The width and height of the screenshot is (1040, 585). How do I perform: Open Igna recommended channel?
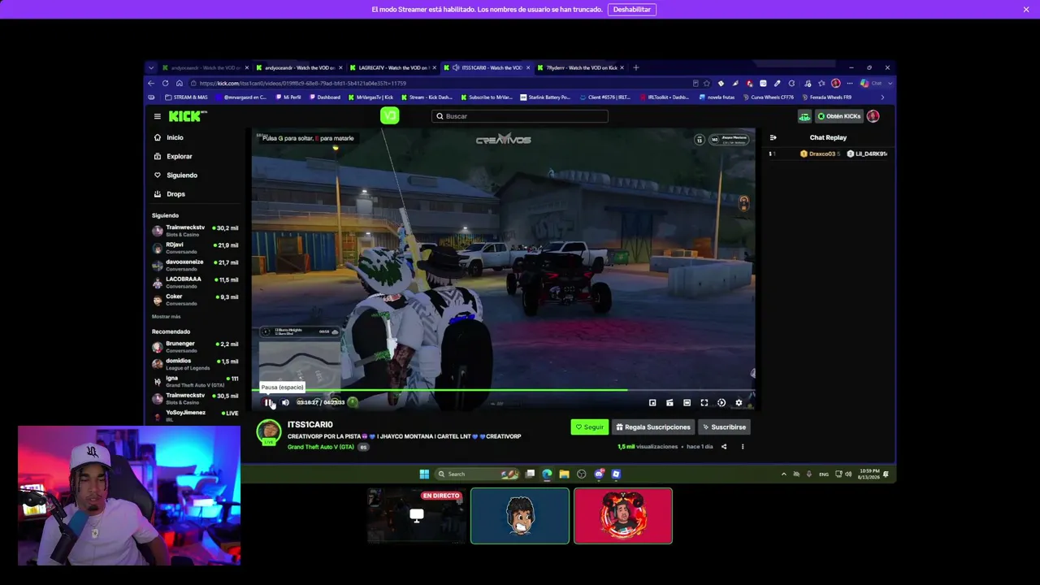click(x=195, y=381)
